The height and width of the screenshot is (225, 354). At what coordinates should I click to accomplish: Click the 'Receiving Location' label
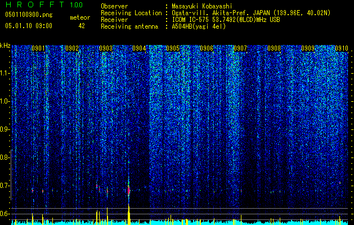pyautogui.click(x=131, y=13)
